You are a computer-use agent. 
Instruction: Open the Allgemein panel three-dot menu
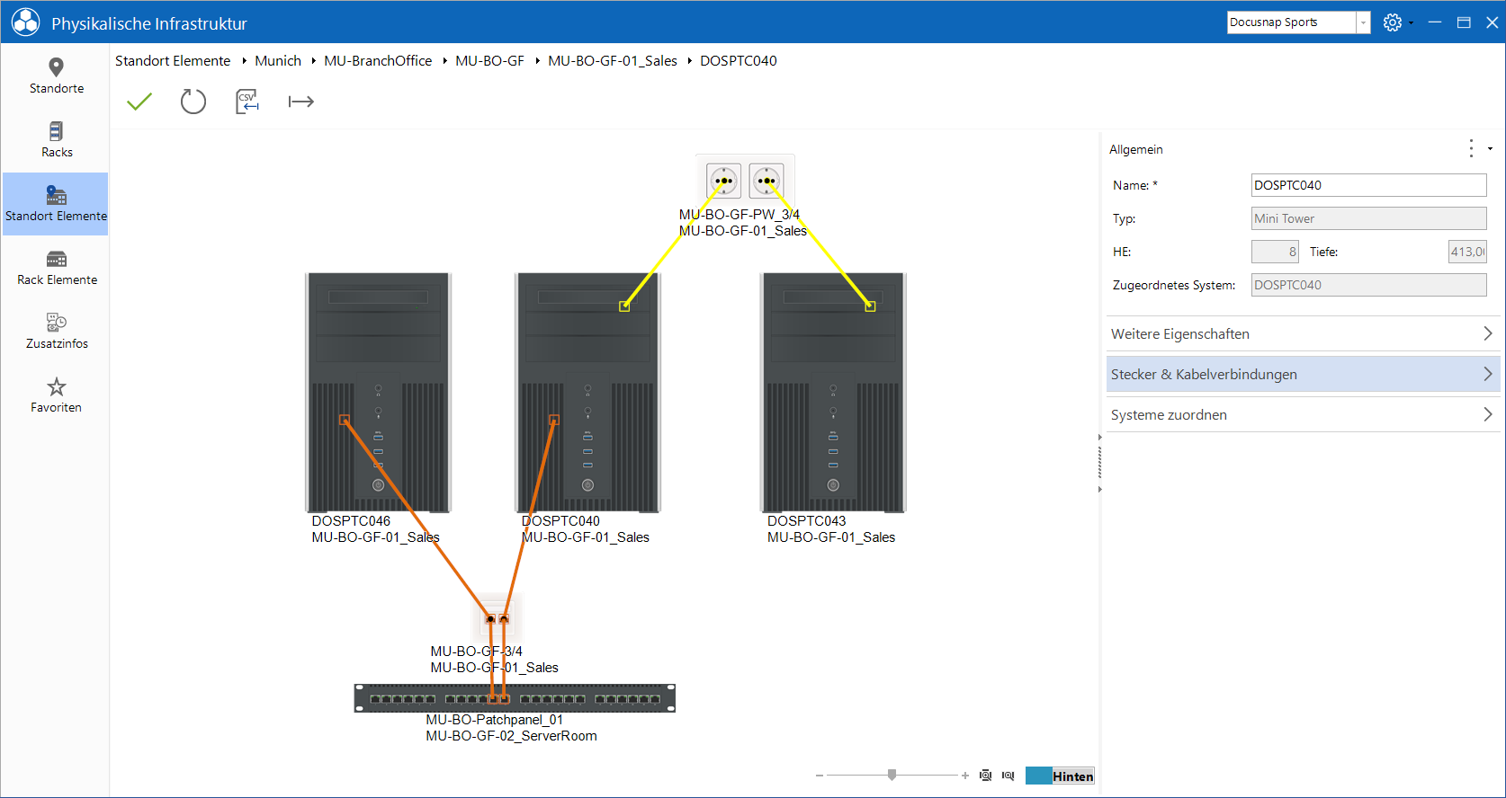[1472, 148]
